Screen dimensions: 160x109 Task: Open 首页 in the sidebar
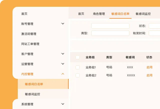24,14
